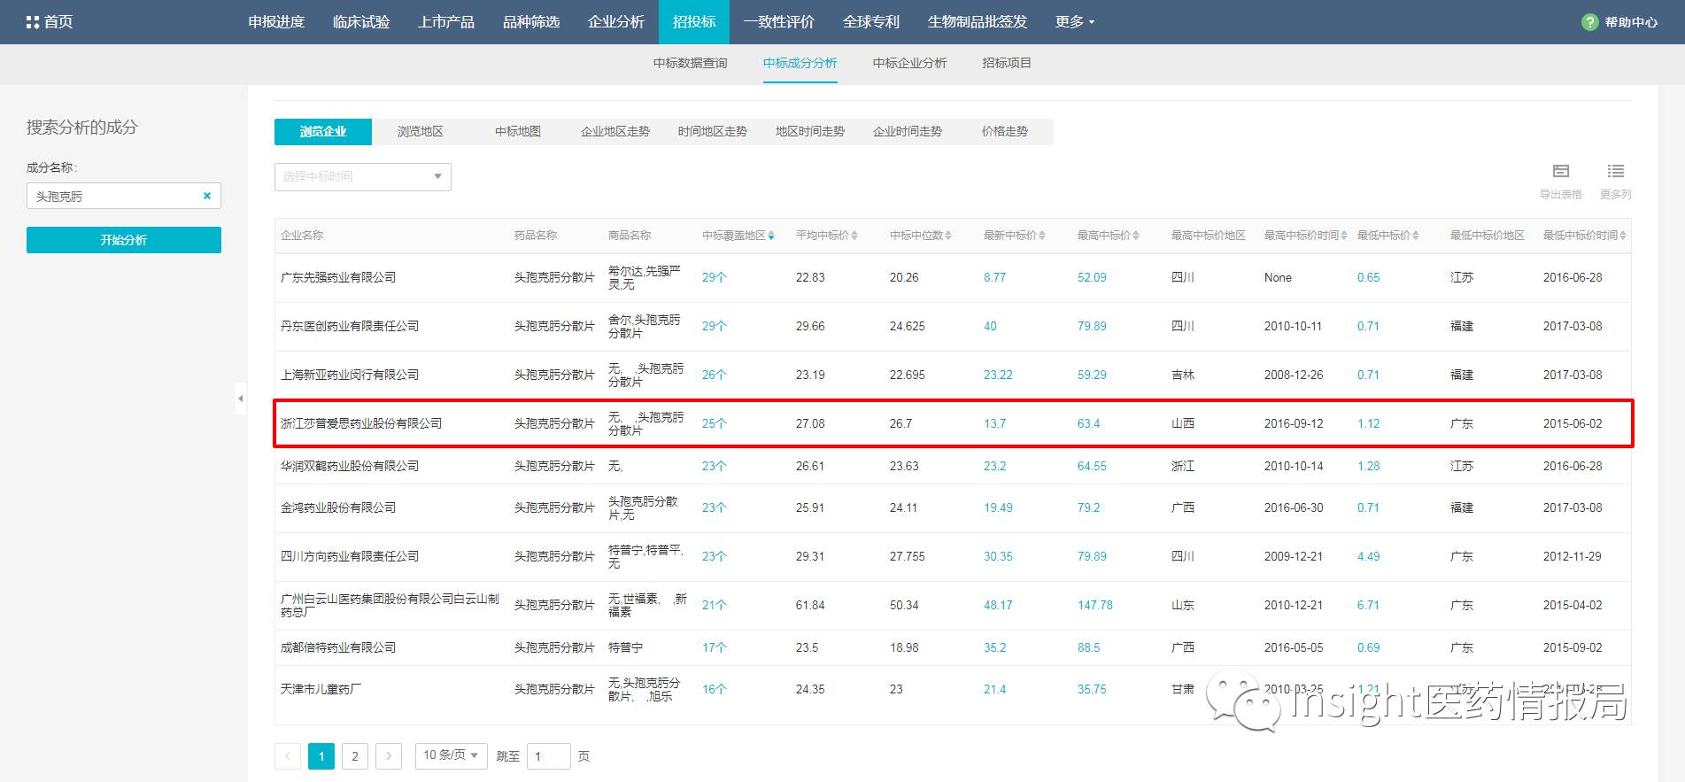The image size is (1685, 782).
Task: Go to previous page arrow
Action: (x=288, y=756)
